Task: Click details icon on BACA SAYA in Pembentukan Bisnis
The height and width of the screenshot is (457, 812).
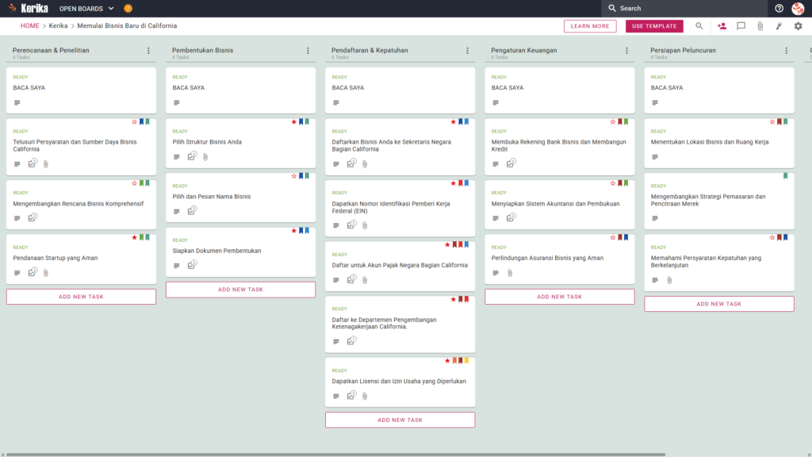Action: click(x=177, y=102)
